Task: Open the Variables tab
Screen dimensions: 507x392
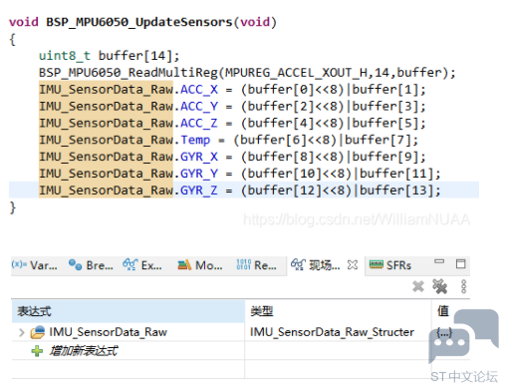Action: [35, 265]
